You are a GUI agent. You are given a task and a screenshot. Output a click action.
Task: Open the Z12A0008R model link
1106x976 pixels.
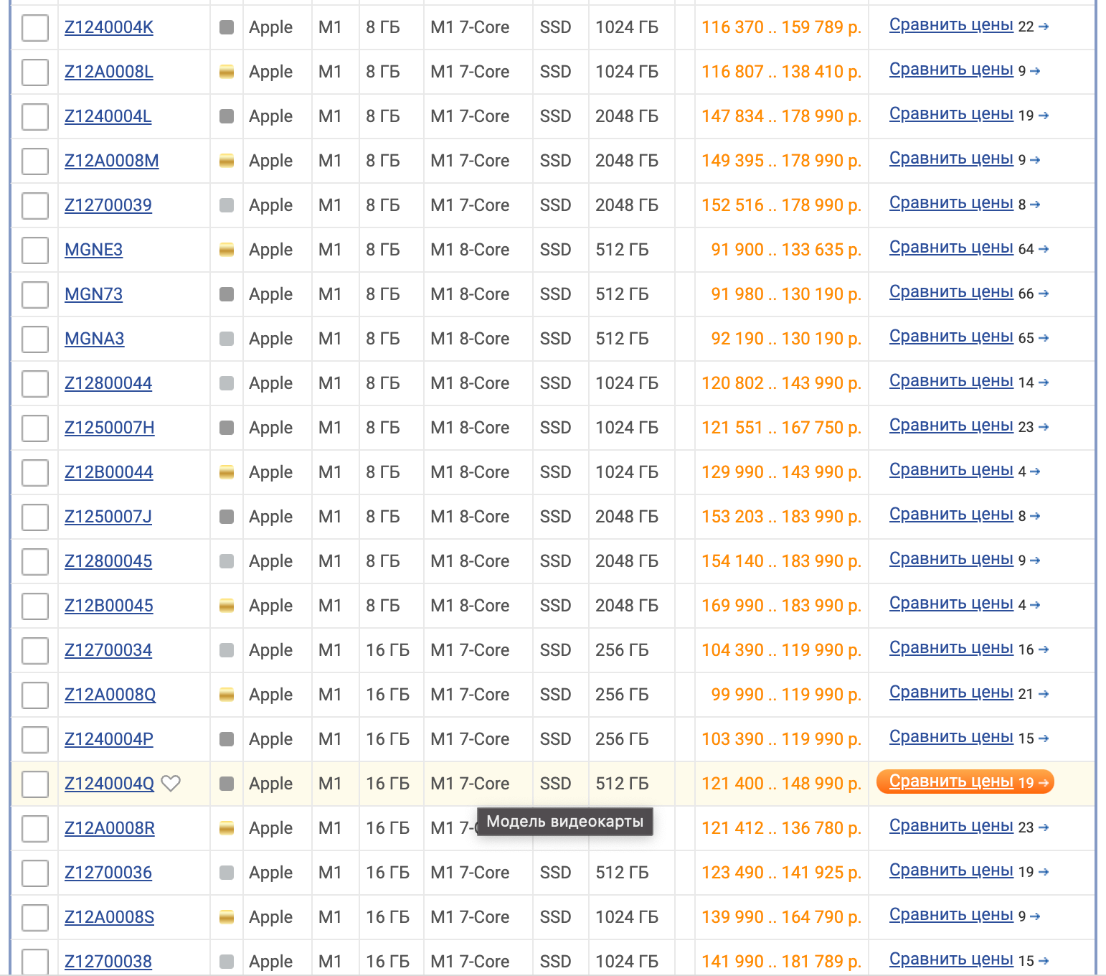click(110, 828)
